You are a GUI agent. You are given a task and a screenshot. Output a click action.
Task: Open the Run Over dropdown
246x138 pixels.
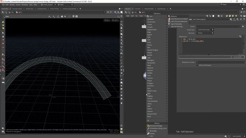pos(205,33)
